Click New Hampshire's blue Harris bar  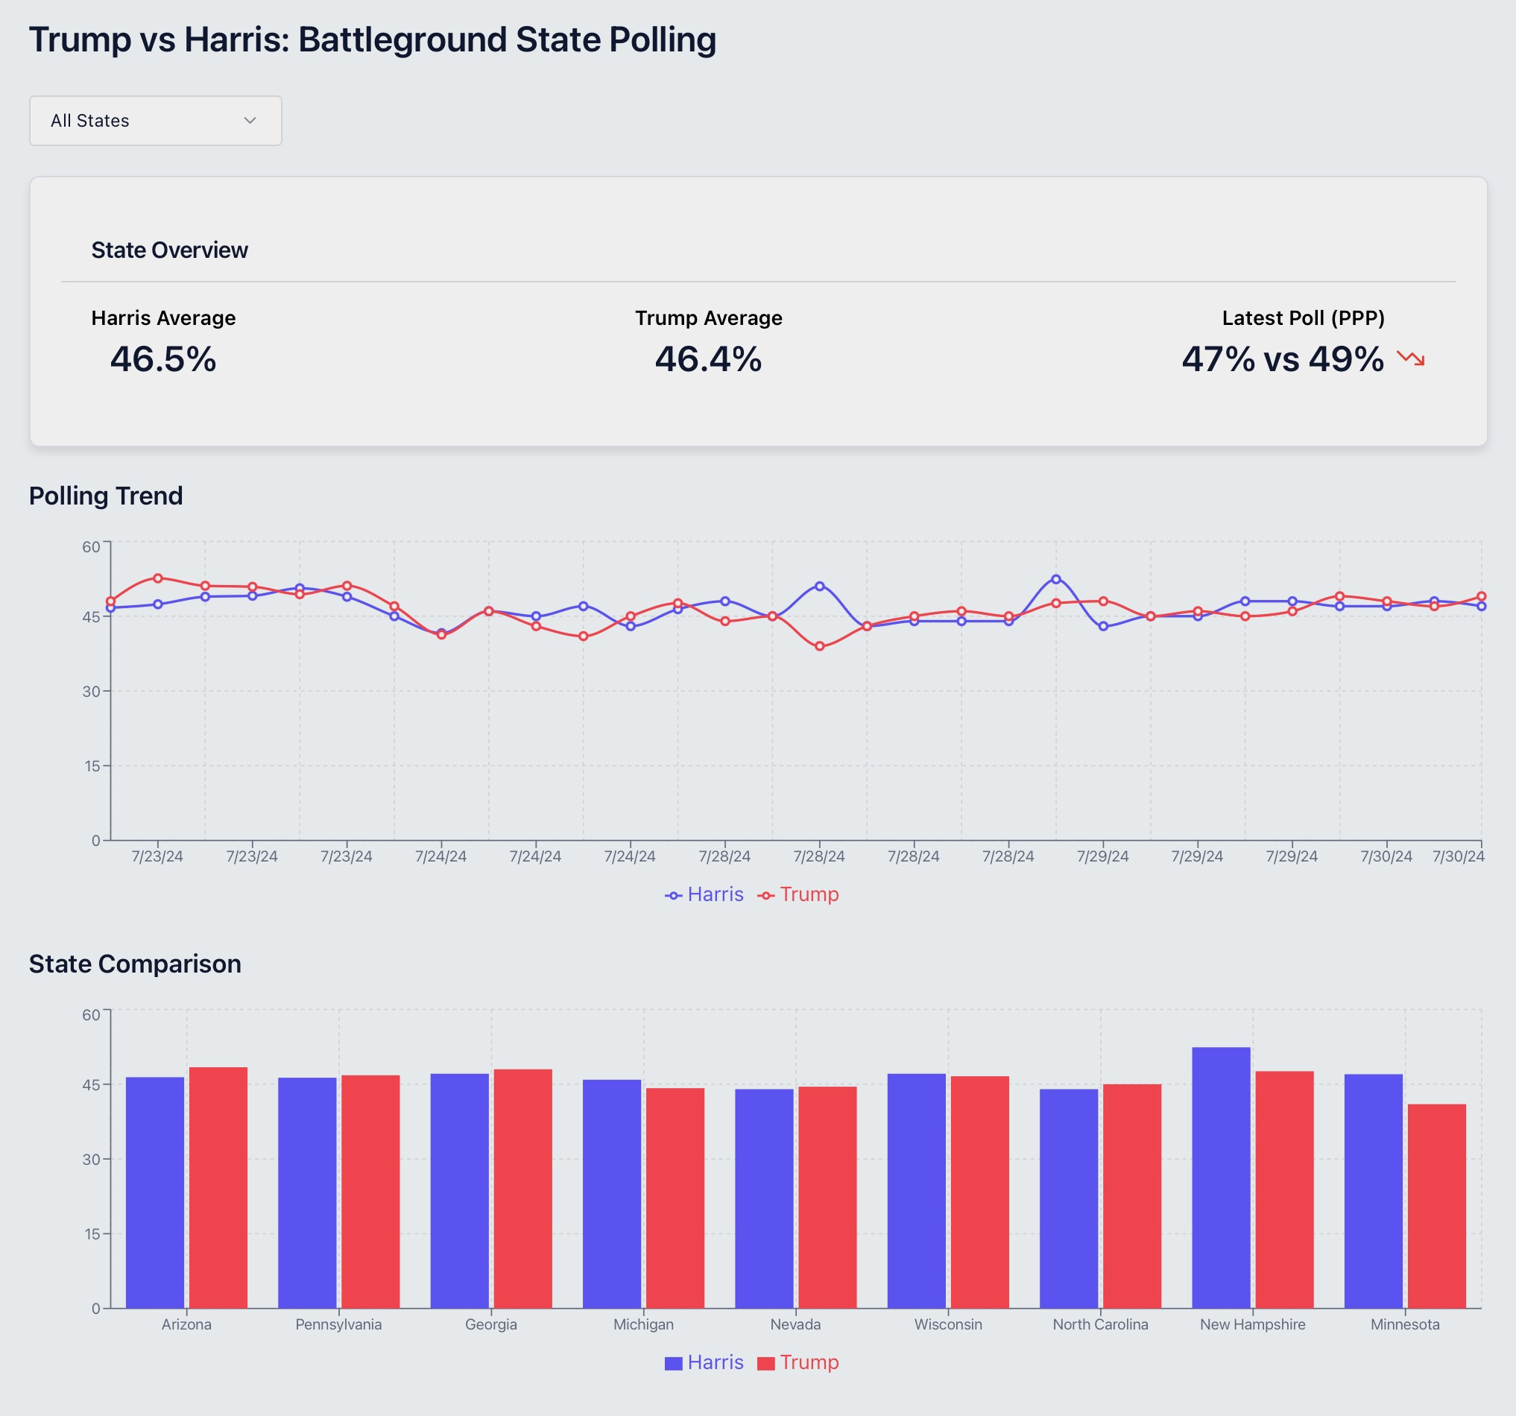point(1221,1178)
